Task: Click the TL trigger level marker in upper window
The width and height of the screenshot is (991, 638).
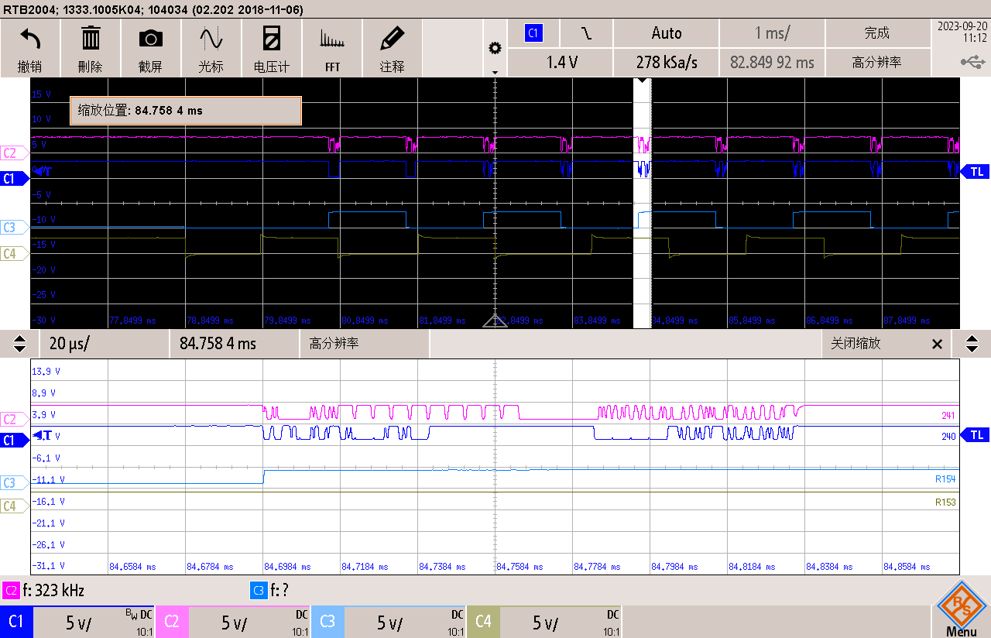Action: click(x=976, y=172)
